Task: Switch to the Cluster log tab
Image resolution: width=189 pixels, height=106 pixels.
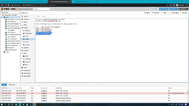Action: point(12,85)
